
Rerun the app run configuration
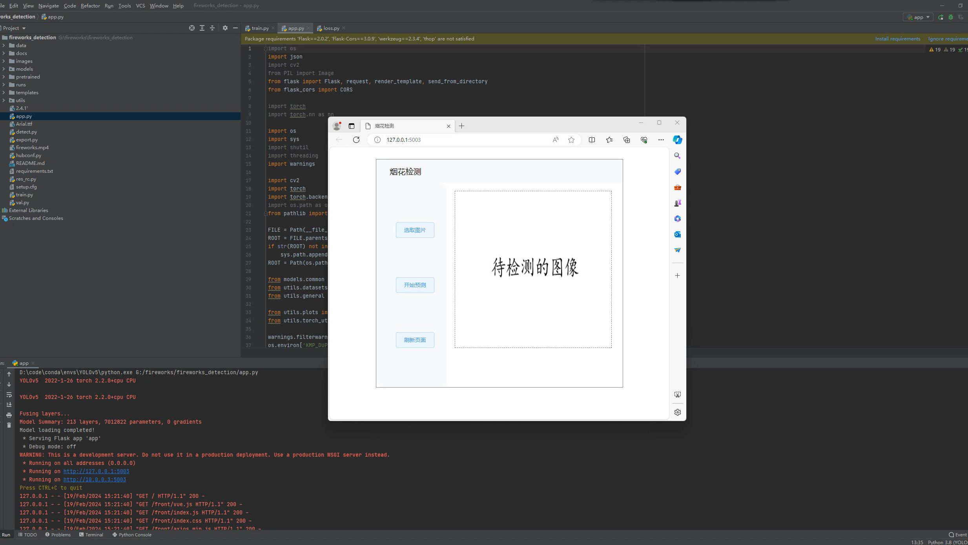pos(941,17)
